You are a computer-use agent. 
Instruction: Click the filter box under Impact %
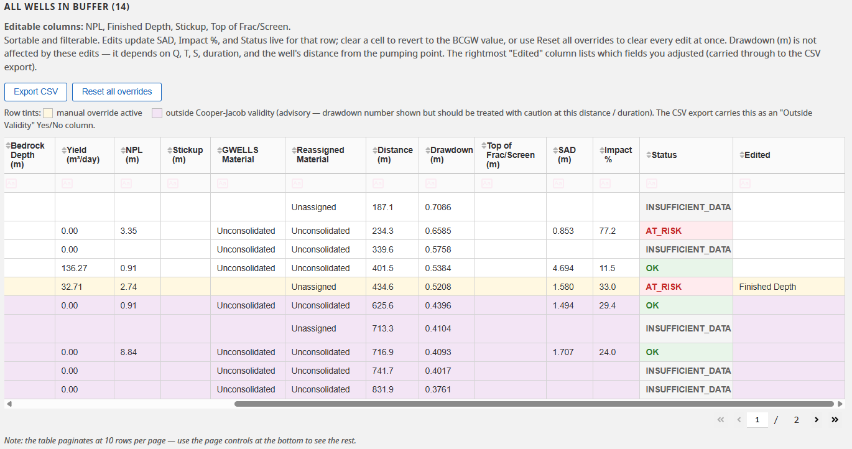tap(616, 183)
